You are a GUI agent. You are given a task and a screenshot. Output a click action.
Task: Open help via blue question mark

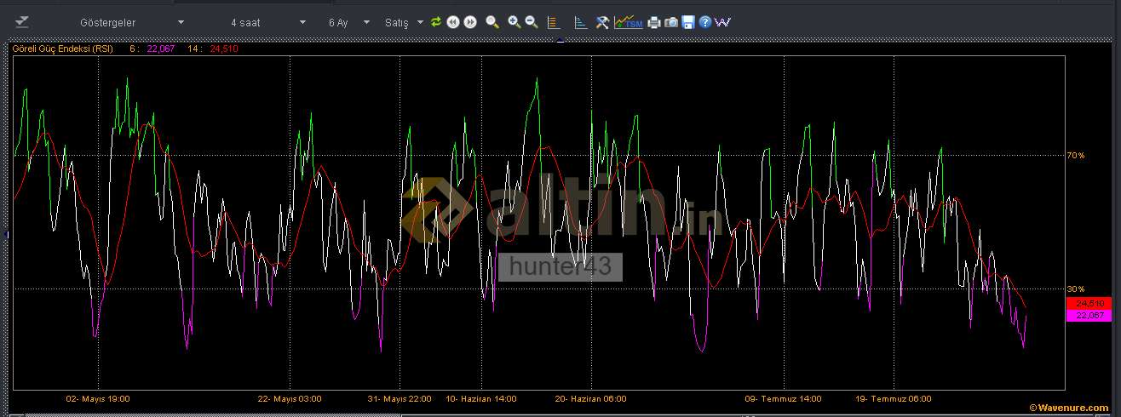pos(705,22)
